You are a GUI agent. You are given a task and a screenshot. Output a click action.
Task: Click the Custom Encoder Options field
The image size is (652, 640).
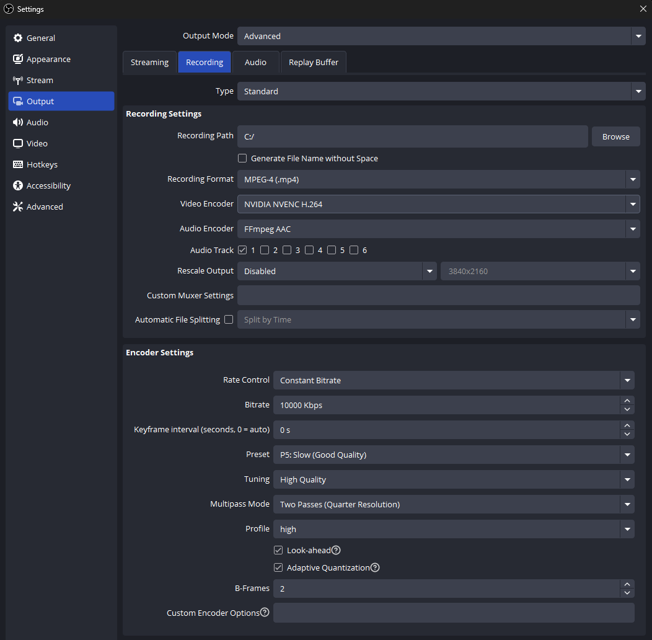pos(454,613)
